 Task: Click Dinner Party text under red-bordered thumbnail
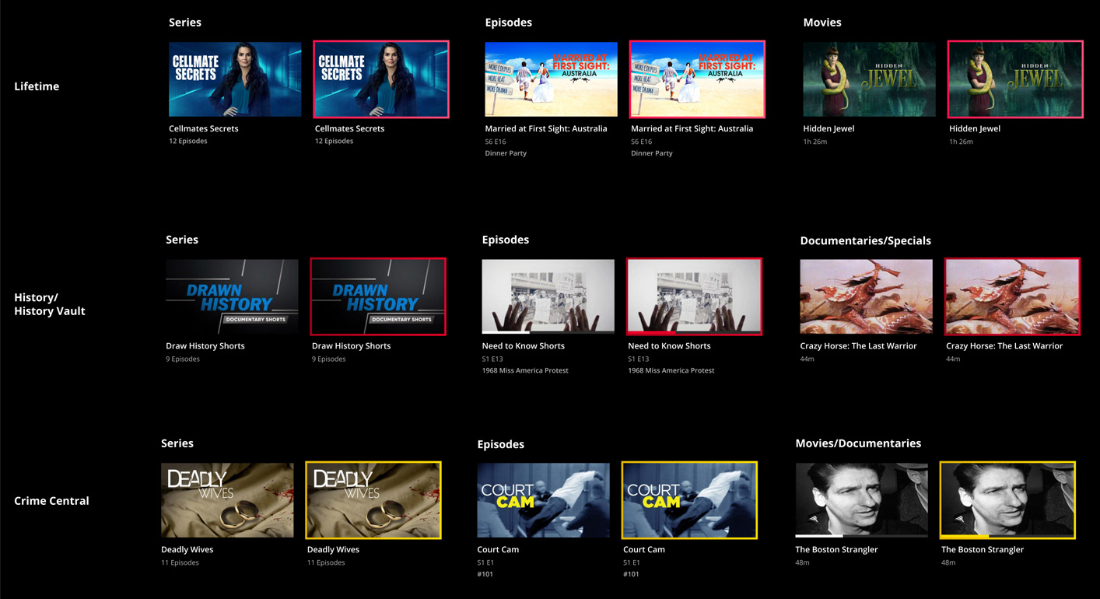[652, 153]
